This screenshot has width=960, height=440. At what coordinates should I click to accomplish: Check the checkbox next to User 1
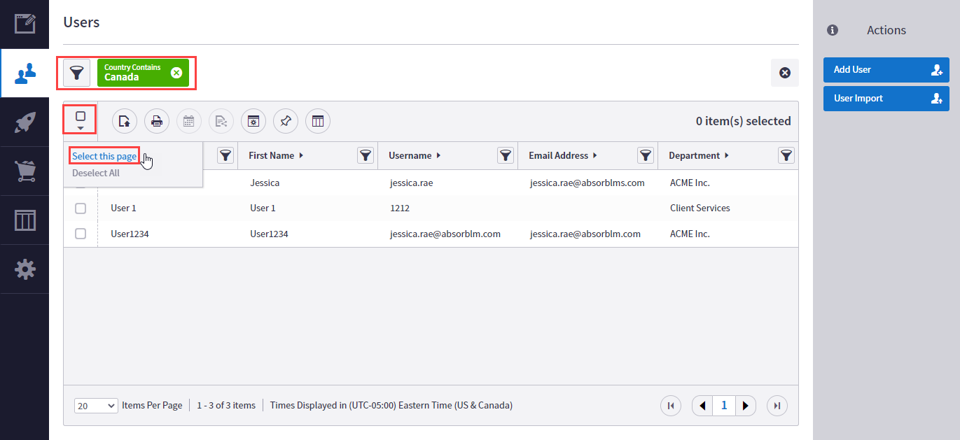80,208
